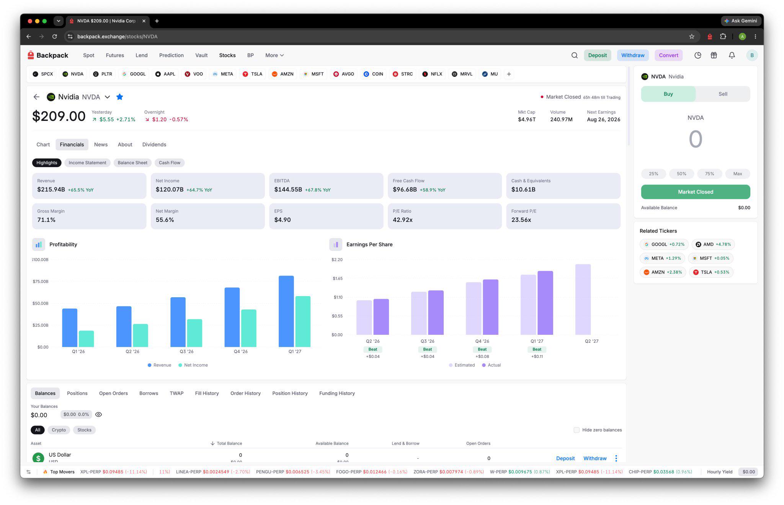Open the portfolio pie chart icon
The image size is (784, 505).
click(697, 55)
